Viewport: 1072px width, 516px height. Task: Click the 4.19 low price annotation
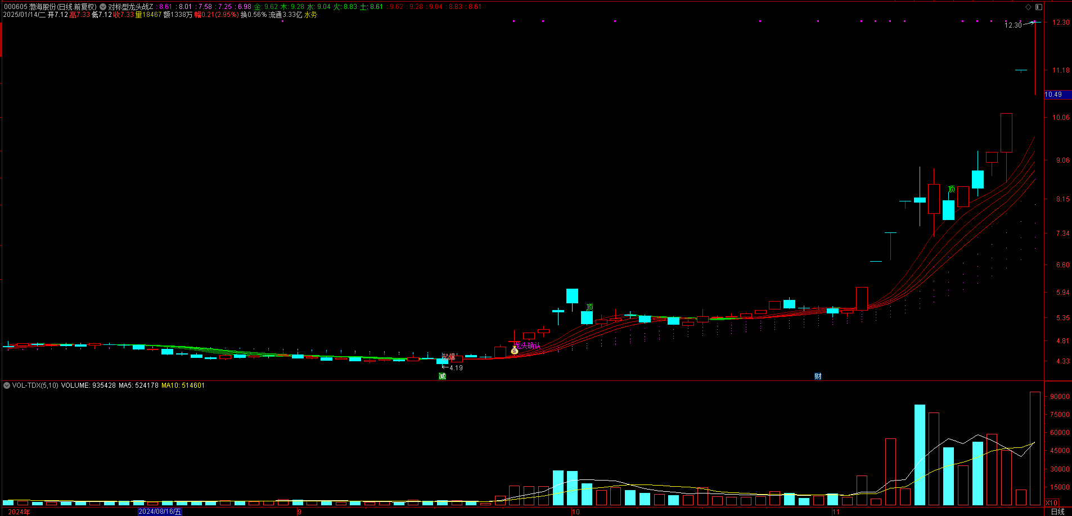[x=456, y=368]
